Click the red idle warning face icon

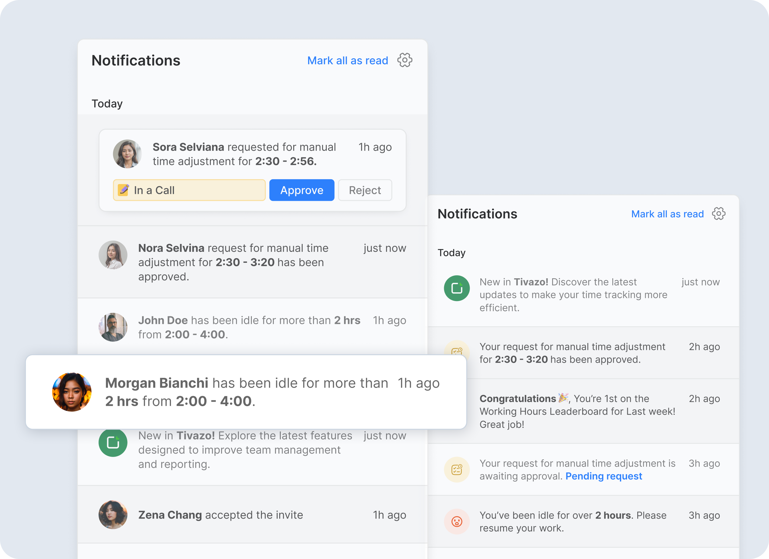tap(457, 521)
